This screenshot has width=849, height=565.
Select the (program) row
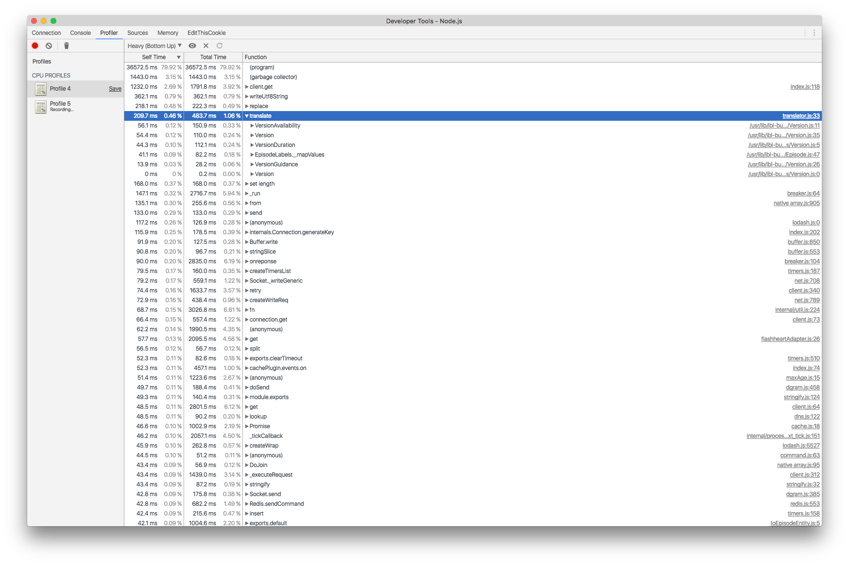pyautogui.click(x=473, y=67)
